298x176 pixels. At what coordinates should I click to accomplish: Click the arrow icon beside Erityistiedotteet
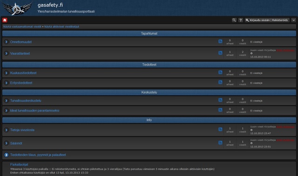(x=6, y=83)
